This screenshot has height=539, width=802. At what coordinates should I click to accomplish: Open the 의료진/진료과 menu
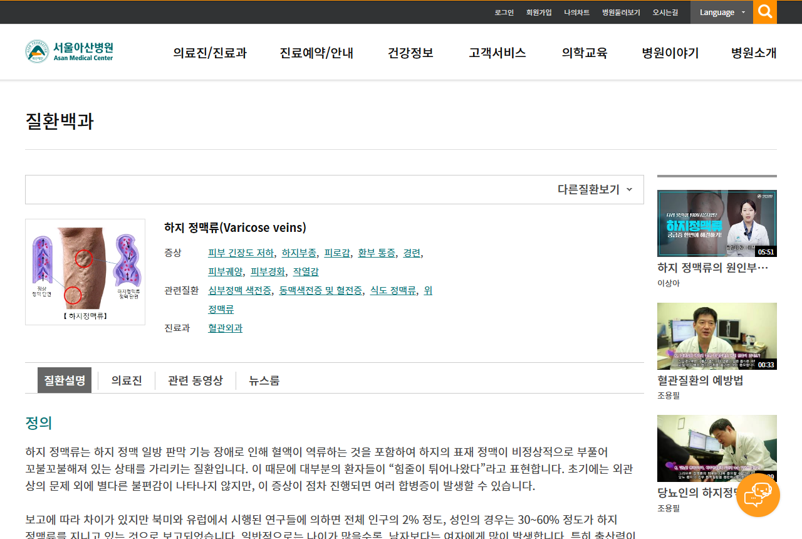tap(210, 53)
